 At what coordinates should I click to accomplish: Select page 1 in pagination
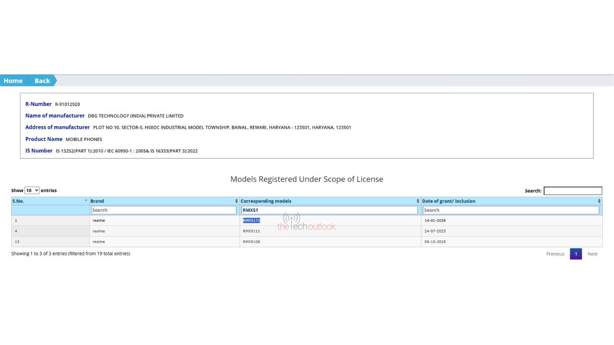pos(576,254)
